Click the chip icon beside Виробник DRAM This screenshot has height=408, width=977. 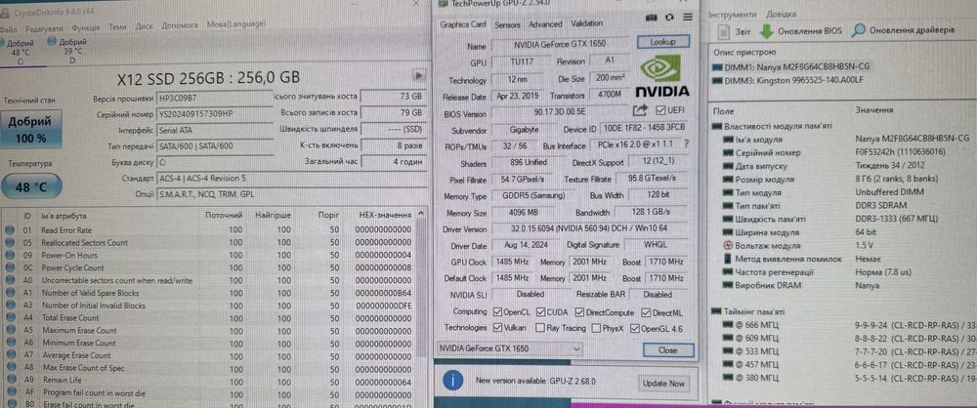(x=728, y=285)
